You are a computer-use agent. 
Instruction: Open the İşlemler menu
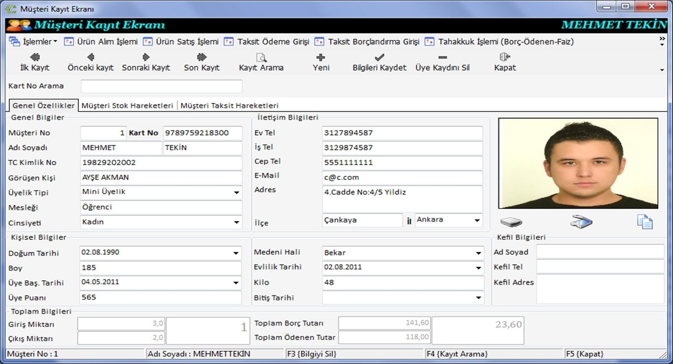(x=34, y=42)
